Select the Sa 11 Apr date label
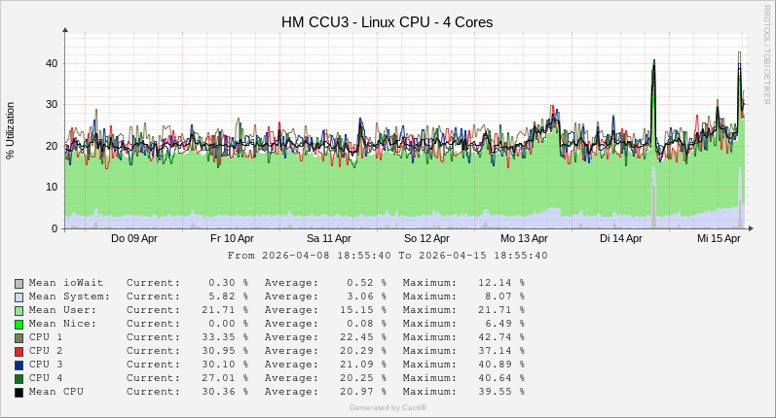Image resolution: width=776 pixels, height=418 pixels. coord(329,238)
